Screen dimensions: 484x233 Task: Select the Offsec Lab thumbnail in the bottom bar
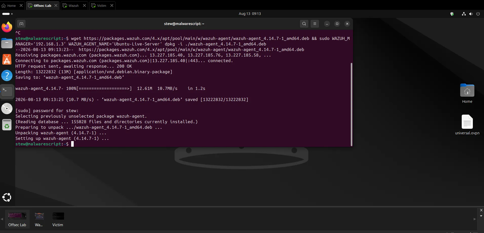tap(17, 219)
